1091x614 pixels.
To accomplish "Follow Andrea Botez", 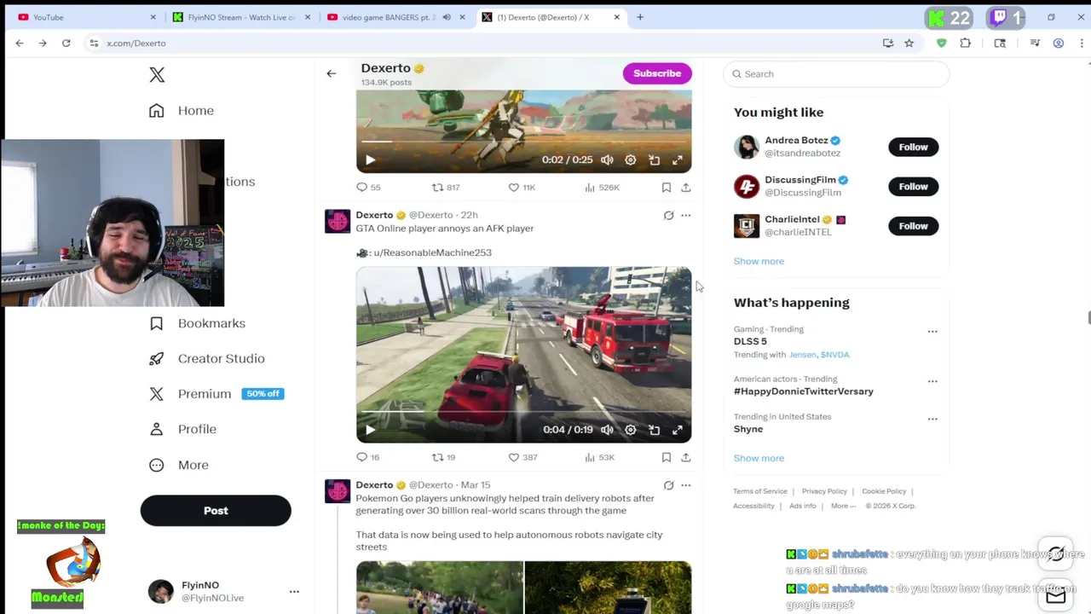I will pyautogui.click(x=913, y=147).
